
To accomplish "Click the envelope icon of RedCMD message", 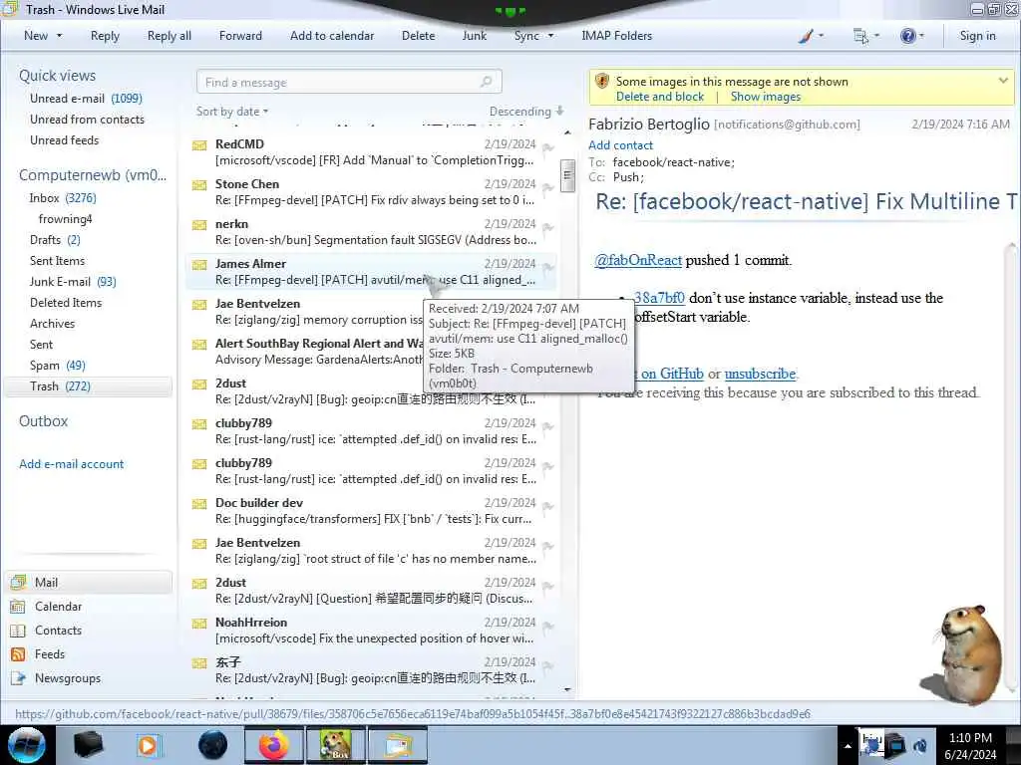I will [x=199, y=145].
